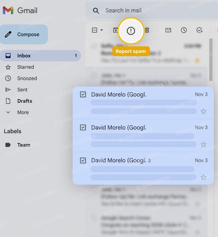Star the first David Morelo email
Viewport: 218px width, 237px height.
point(203,111)
